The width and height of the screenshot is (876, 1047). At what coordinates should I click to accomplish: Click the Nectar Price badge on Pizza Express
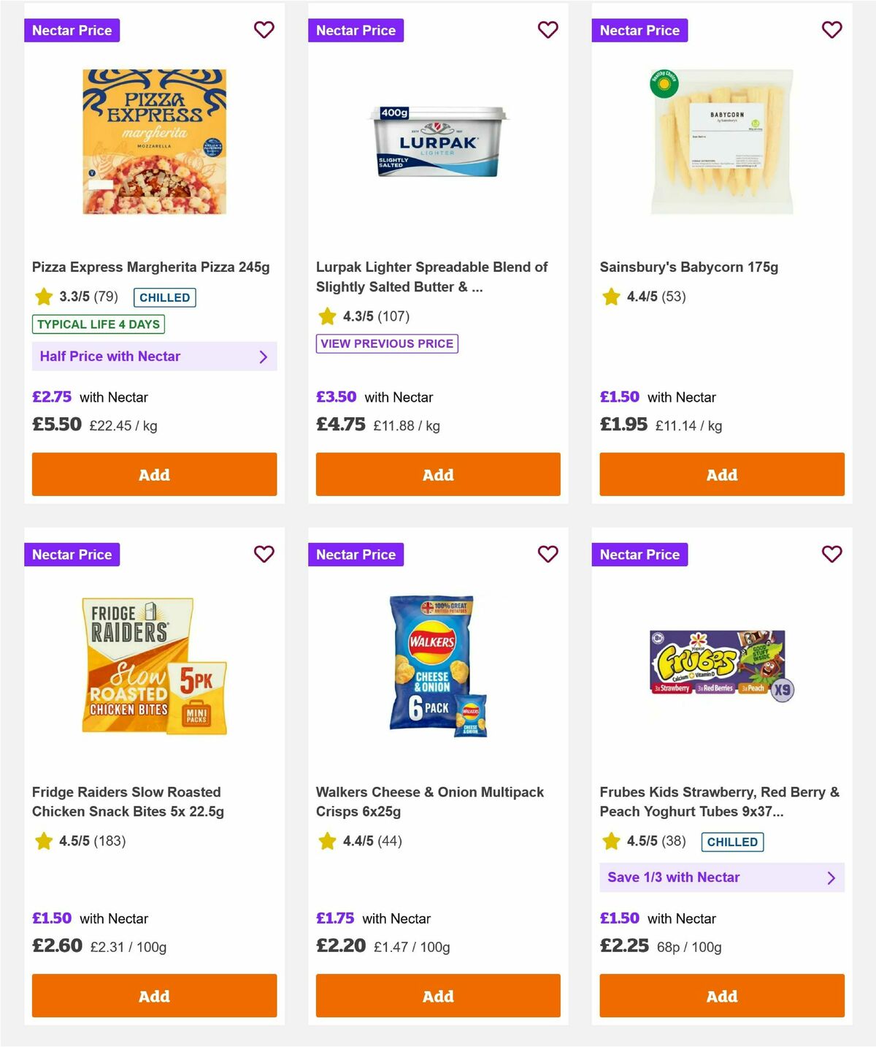(72, 30)
